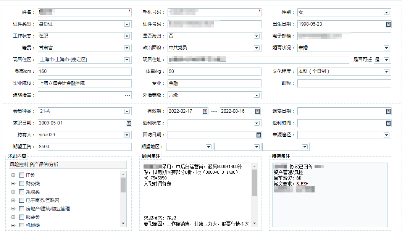The image size is (402, 231).
Task: Check the 房地产/建筑/物业管理 checkbox
Action: coord(21,209)
